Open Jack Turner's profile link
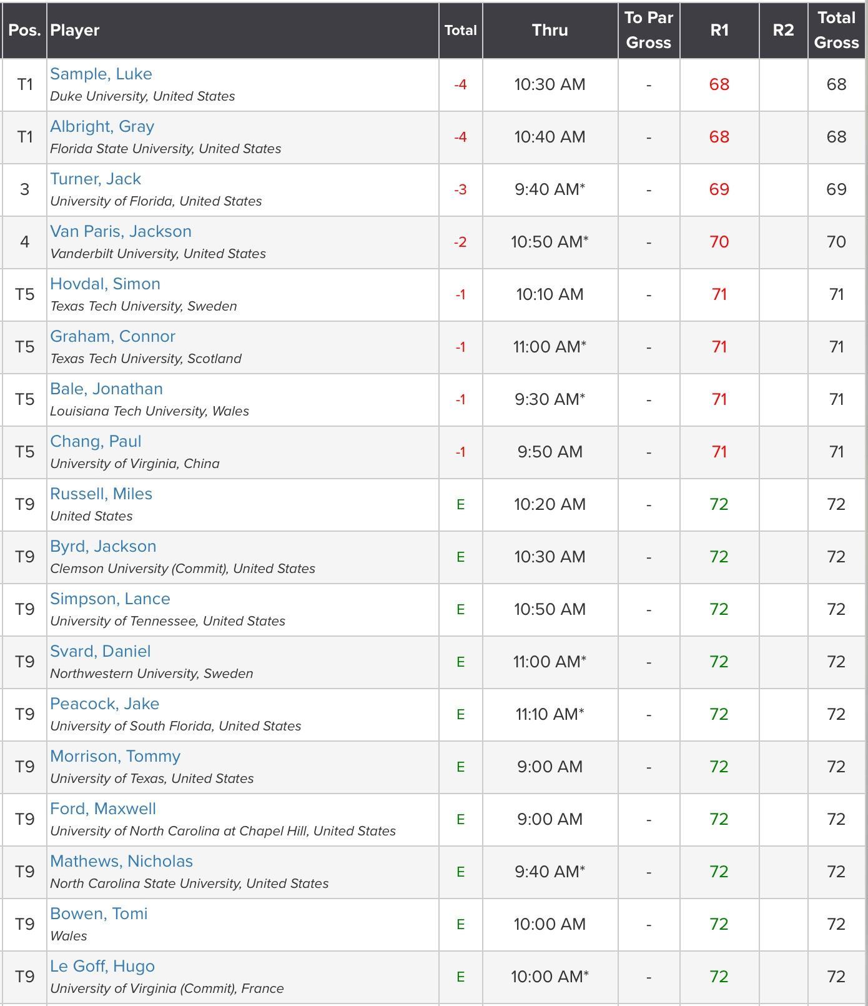 (96, 179)
